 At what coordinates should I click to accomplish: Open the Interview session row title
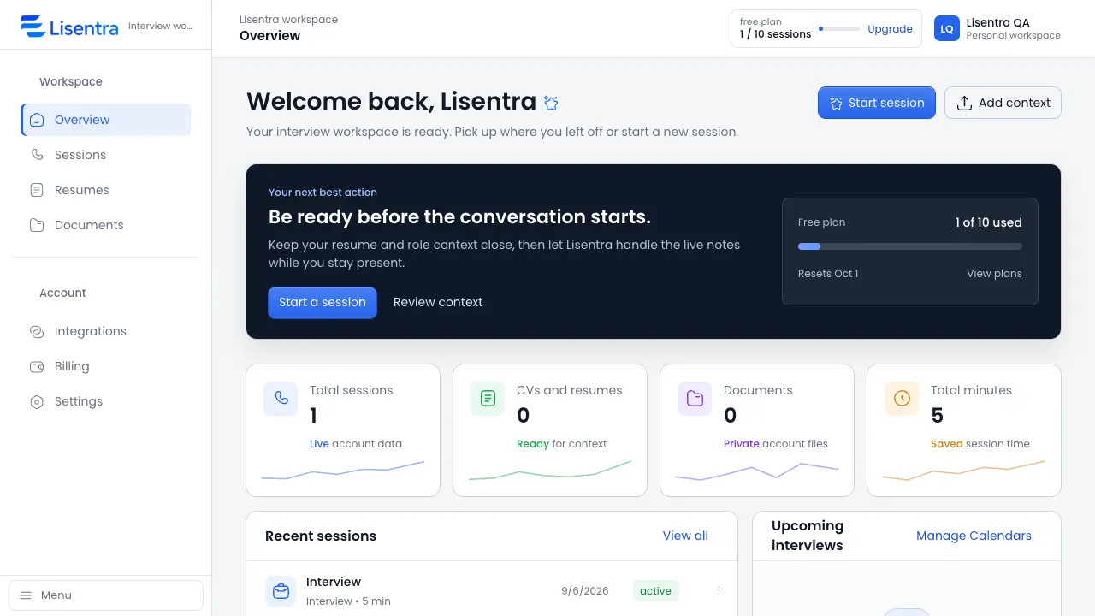click(334, 582)
